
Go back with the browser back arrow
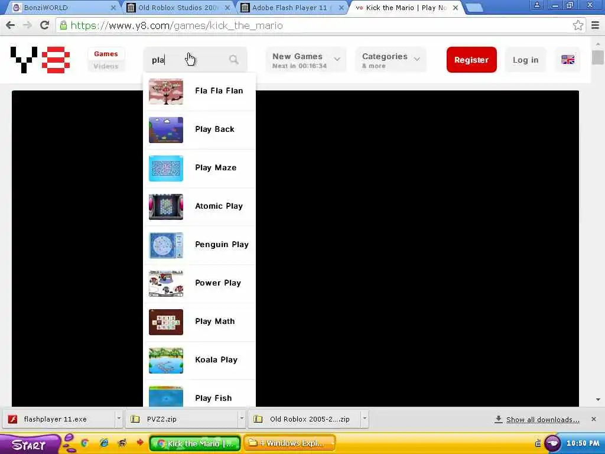pos(11,25)
